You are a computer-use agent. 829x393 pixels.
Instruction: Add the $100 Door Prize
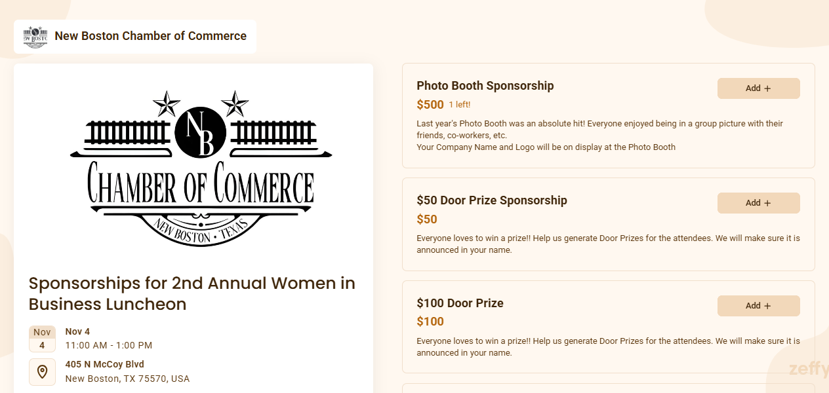tap(758, 306)
